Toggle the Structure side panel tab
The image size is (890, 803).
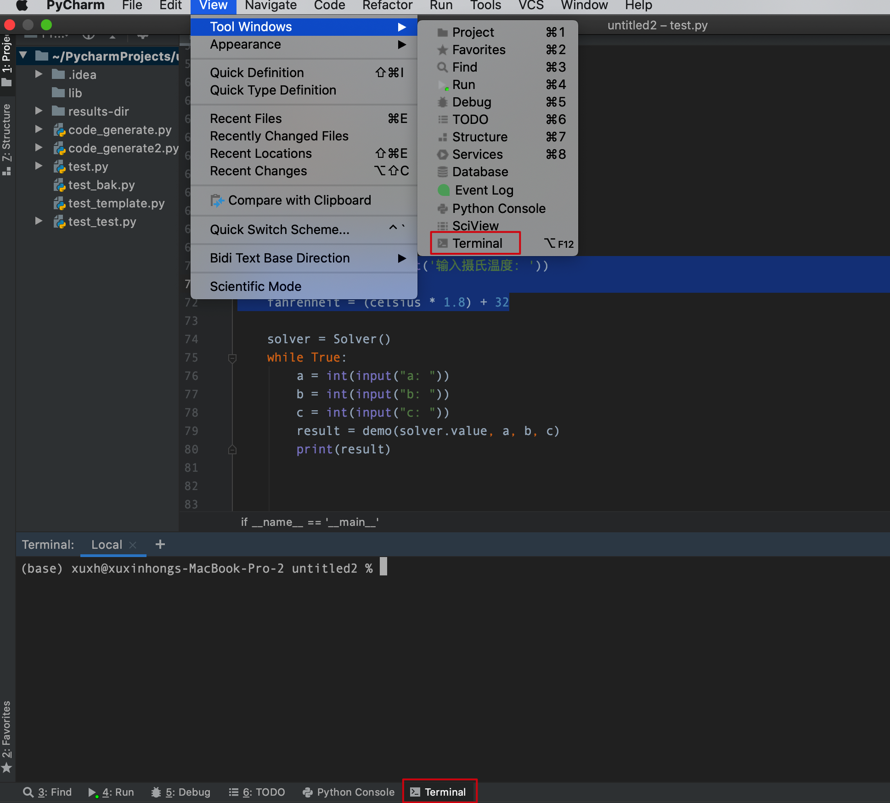click(7, 139)
